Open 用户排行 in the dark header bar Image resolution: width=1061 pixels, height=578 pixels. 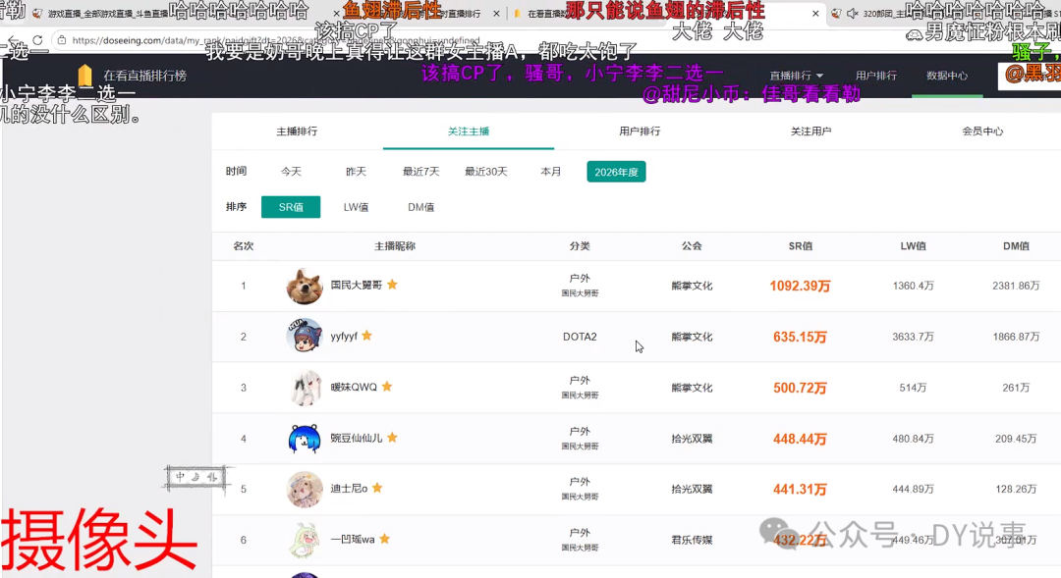pyautogui.click(x=875, y=76)
